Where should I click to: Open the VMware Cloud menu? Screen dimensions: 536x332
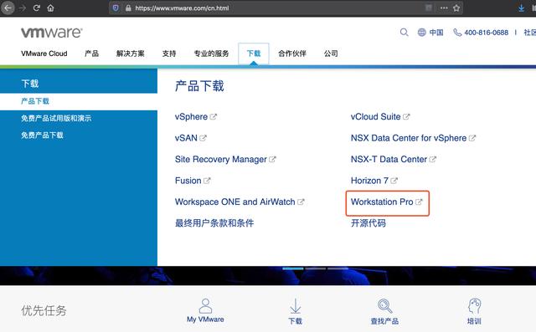[44, 54]
